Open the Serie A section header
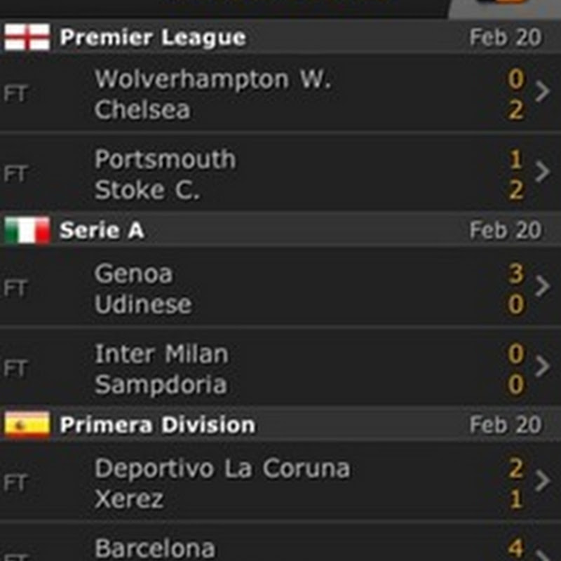This screenshot has height=561, width=561. point(102,231)
